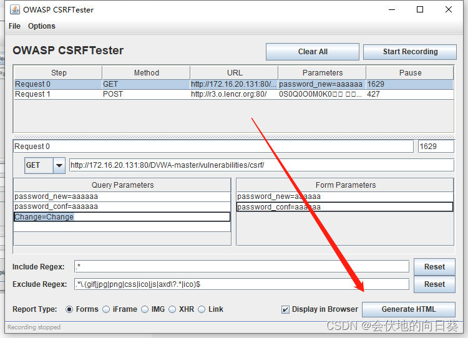Select the IMG report type
This screenshot has height=338, width=468.
[153, 309]
